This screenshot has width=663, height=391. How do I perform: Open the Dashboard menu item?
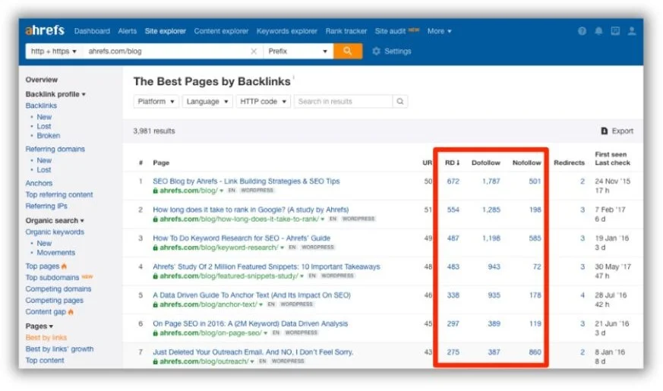92,31
